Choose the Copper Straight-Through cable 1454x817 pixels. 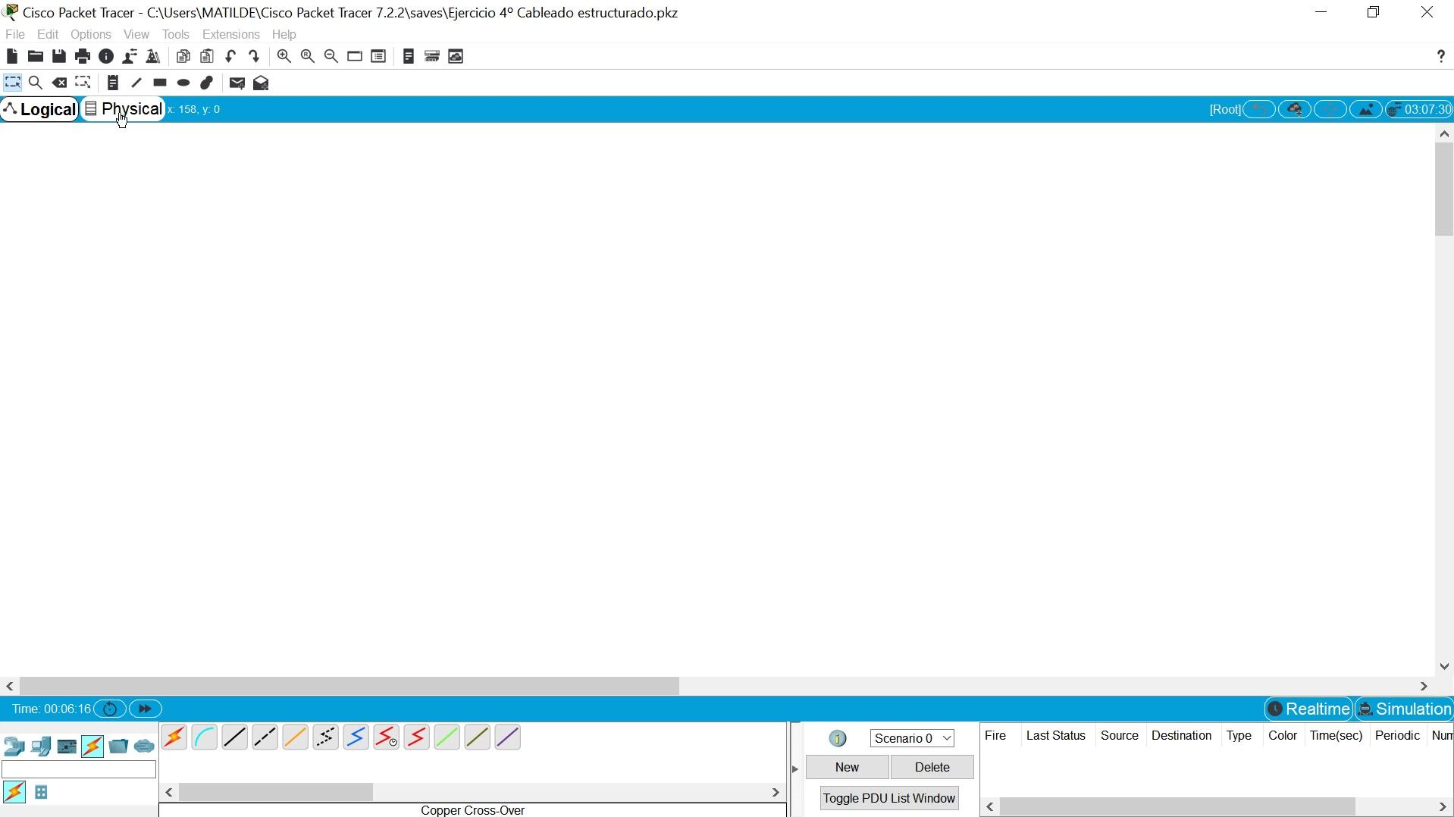(235, 737)
